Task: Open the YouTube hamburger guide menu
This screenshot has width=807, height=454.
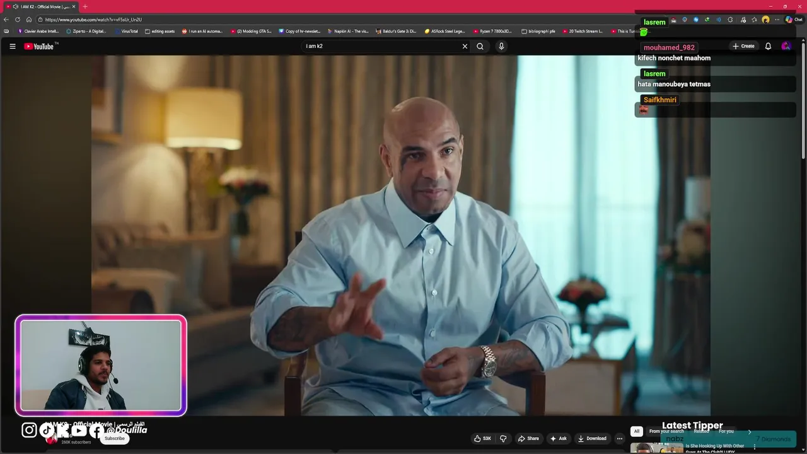Action: (12, 46)
